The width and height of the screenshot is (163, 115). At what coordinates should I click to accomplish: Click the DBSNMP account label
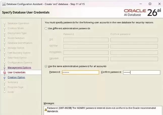click(x=54, y=59)
